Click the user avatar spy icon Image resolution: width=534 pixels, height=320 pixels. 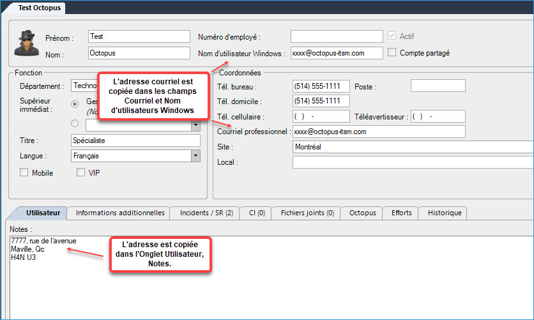[x=27, y=43]
